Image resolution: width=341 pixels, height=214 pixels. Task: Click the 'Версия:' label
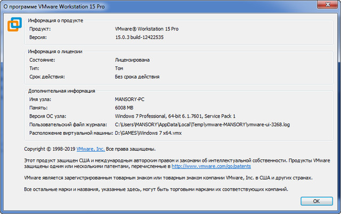pyautogui.click(x=38, y=37)
